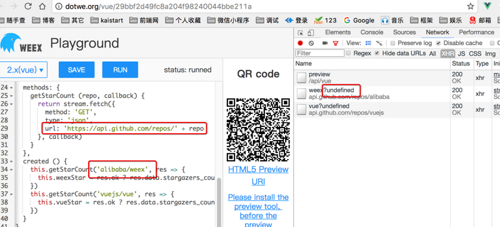Open the 个人收藏 bookmarks folder
The width and height of the screenshot is (500, 227).
coord(182,21)
